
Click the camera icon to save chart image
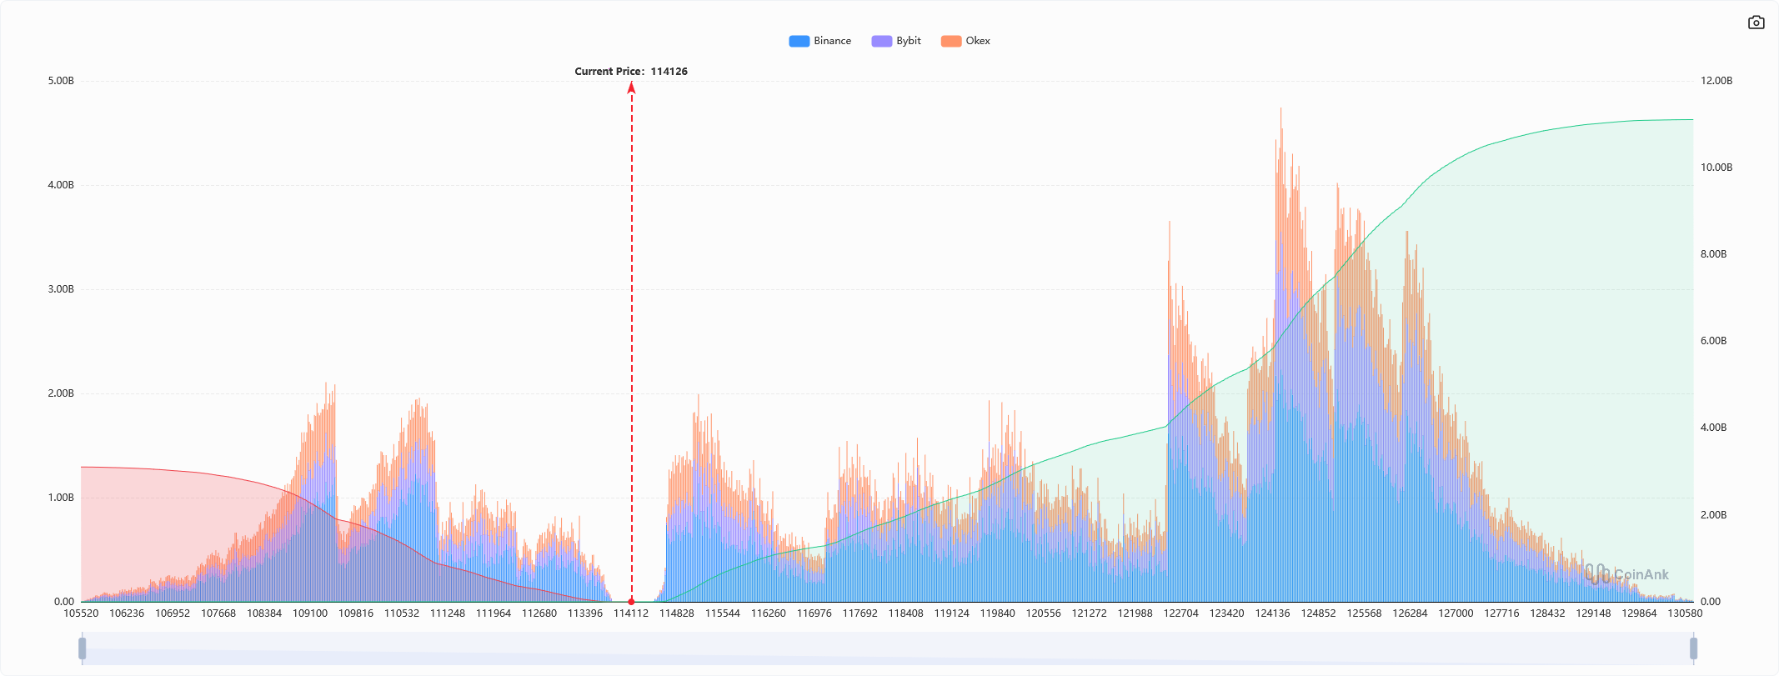[1756, 23]
